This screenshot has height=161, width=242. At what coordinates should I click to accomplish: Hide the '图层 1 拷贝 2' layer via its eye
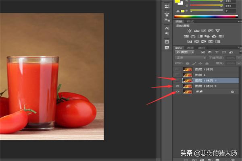(x=177, y=86)
